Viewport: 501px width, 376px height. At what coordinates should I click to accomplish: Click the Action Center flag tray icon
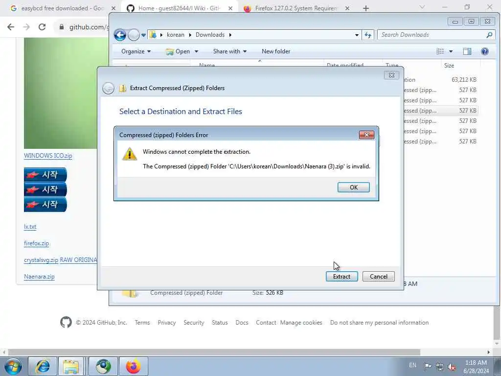tap(428, 366)
